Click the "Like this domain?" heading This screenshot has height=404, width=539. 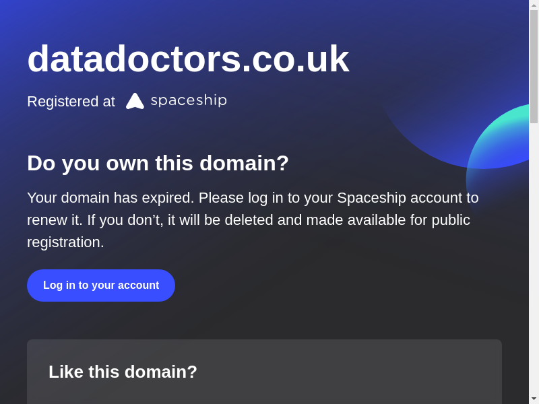[x=123, y=372]
